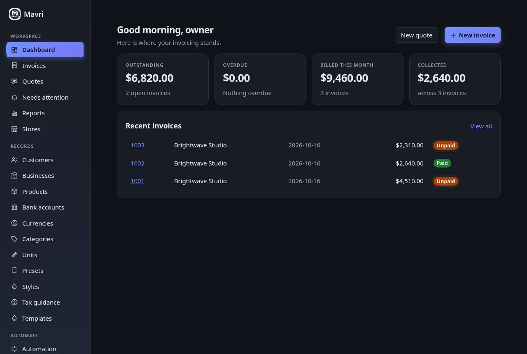The height and width of the screenshot is (354, 527).
Task: Click the Templates droplet icon
Action: 14,318
